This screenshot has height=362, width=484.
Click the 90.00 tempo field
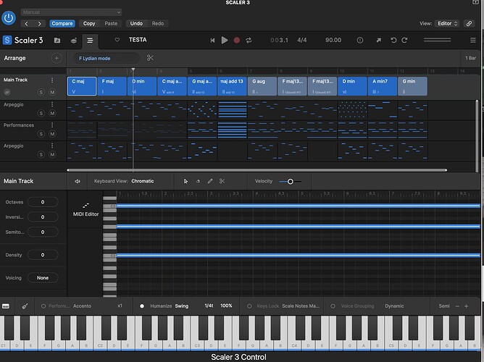[333, 40]
